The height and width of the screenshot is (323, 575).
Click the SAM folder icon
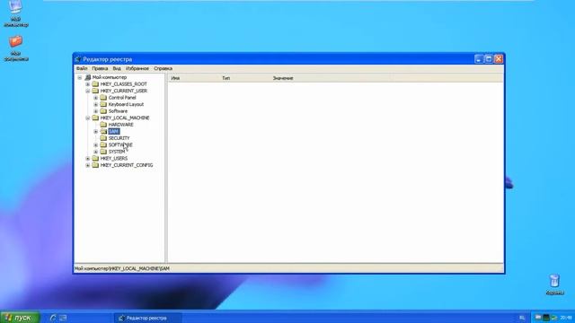103,131
